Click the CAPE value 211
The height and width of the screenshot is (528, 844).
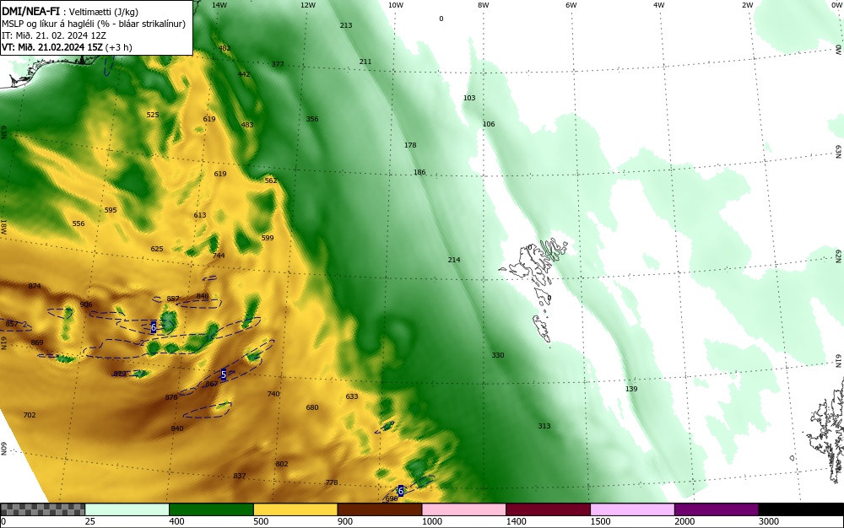(x=365, y=62)
